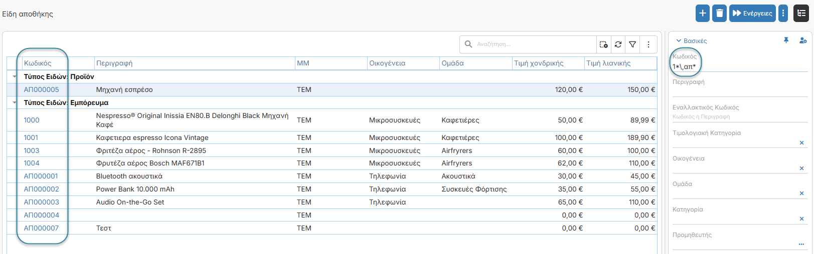This screenshot has width=814, height=254.
Task: Open item code ΑΠ000001
Action: click(41, 176)
